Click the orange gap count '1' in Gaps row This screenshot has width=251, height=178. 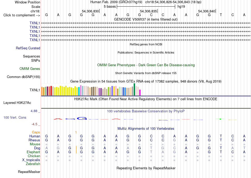76,132
